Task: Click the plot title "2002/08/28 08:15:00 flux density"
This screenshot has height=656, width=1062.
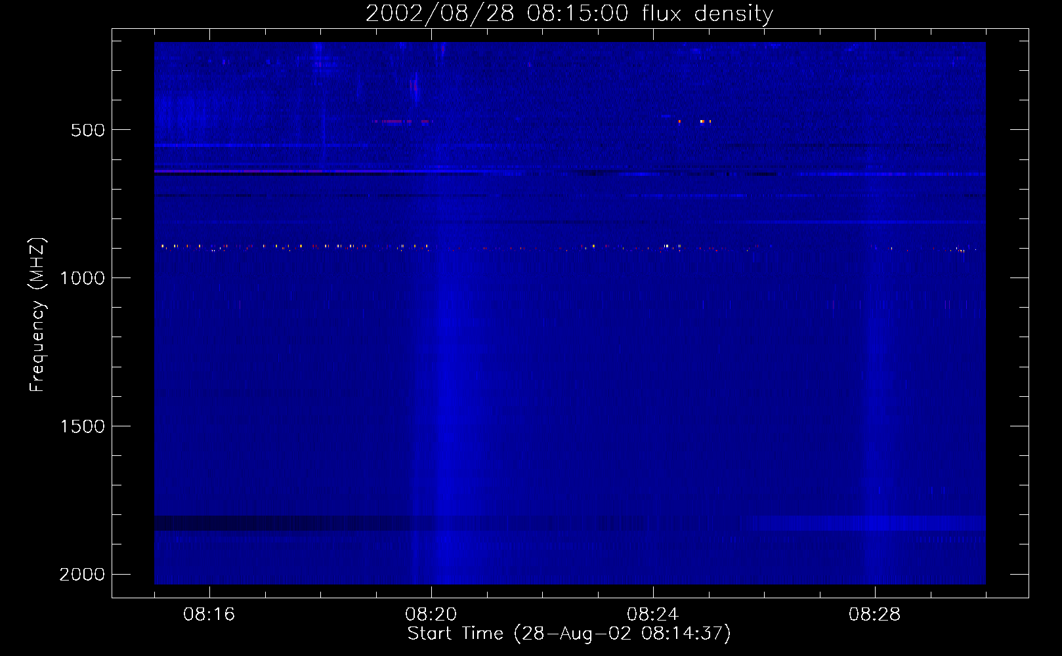Action: pos(569,13)
